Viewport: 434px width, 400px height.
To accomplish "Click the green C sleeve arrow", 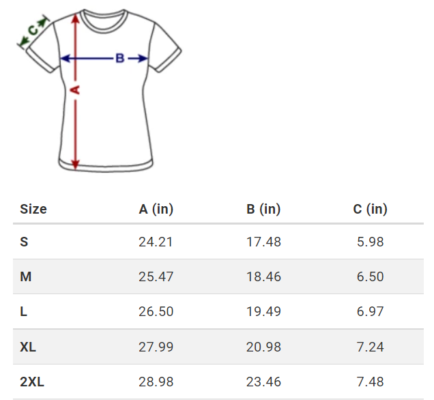I will point(33,31).
